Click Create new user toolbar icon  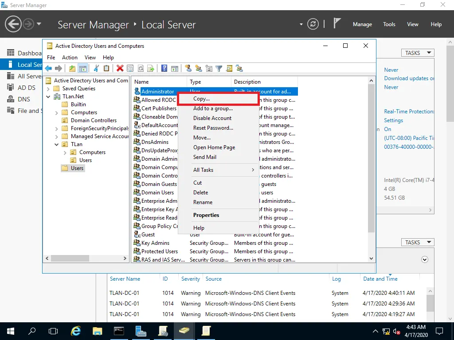click(188, 69)
